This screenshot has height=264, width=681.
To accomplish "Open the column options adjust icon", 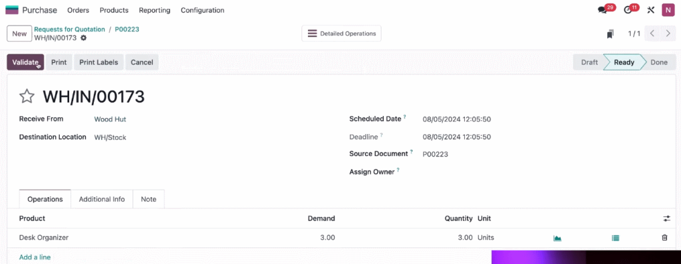I will coord(666,218).
